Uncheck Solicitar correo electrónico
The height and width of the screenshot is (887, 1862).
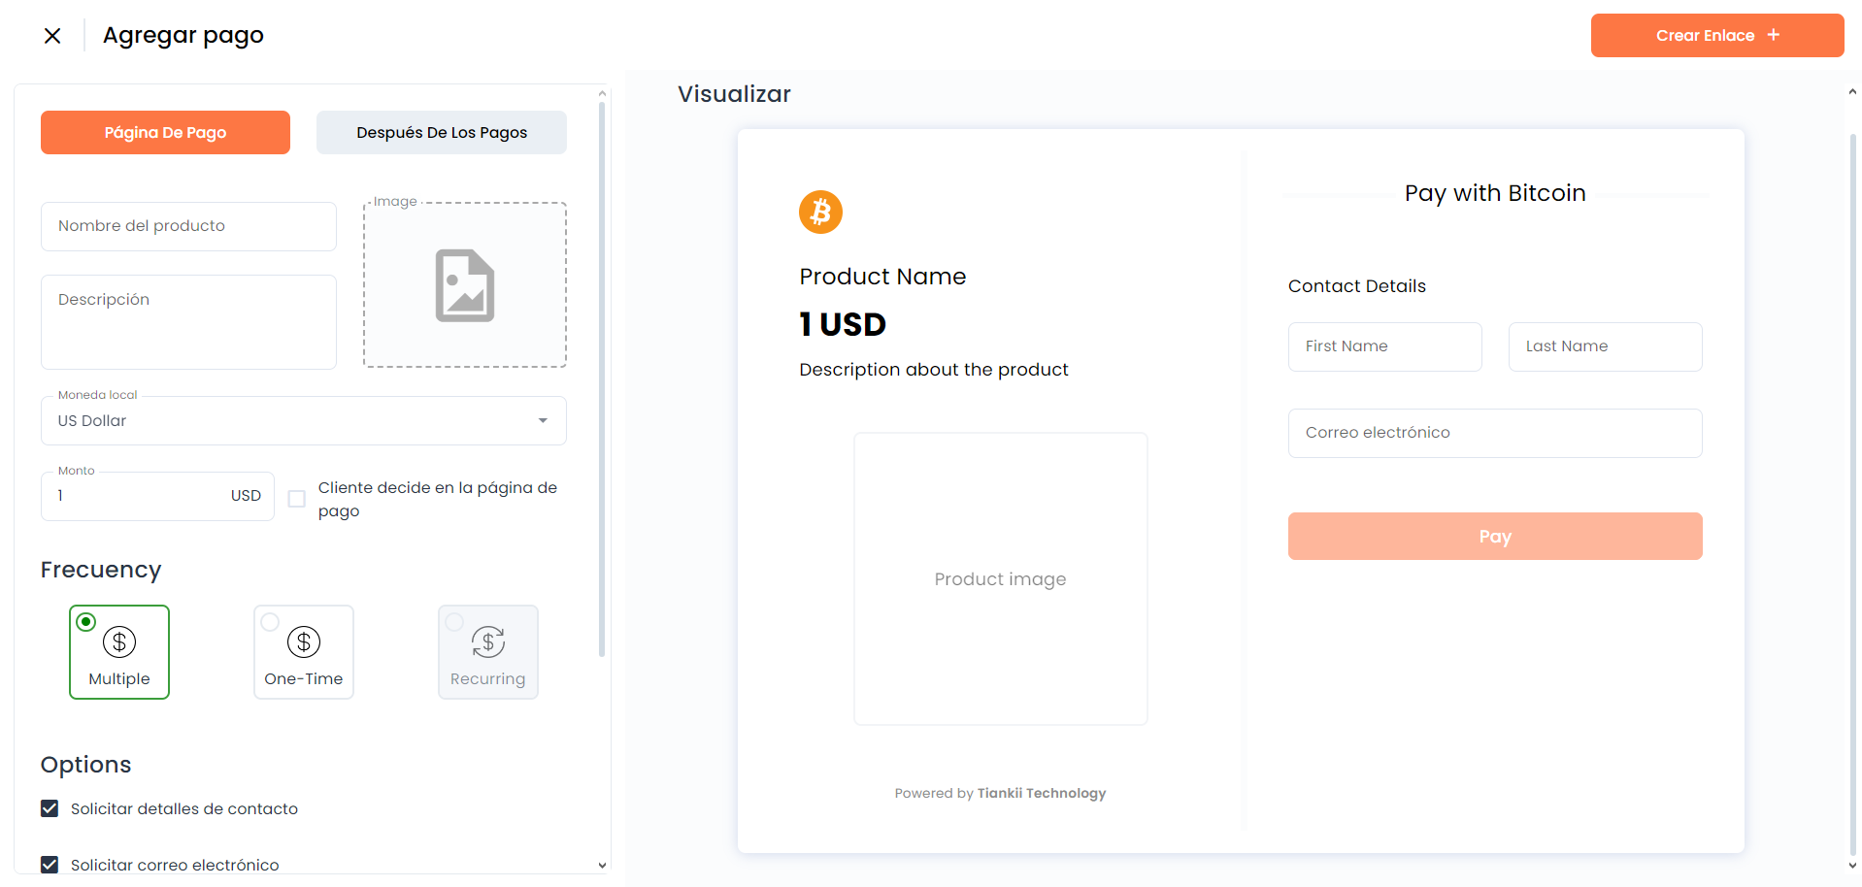[50, 865]
